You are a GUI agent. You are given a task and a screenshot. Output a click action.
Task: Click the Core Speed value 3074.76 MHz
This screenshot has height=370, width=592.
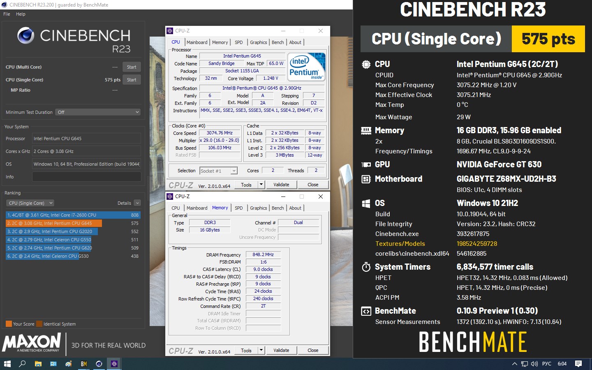(220, 133)
